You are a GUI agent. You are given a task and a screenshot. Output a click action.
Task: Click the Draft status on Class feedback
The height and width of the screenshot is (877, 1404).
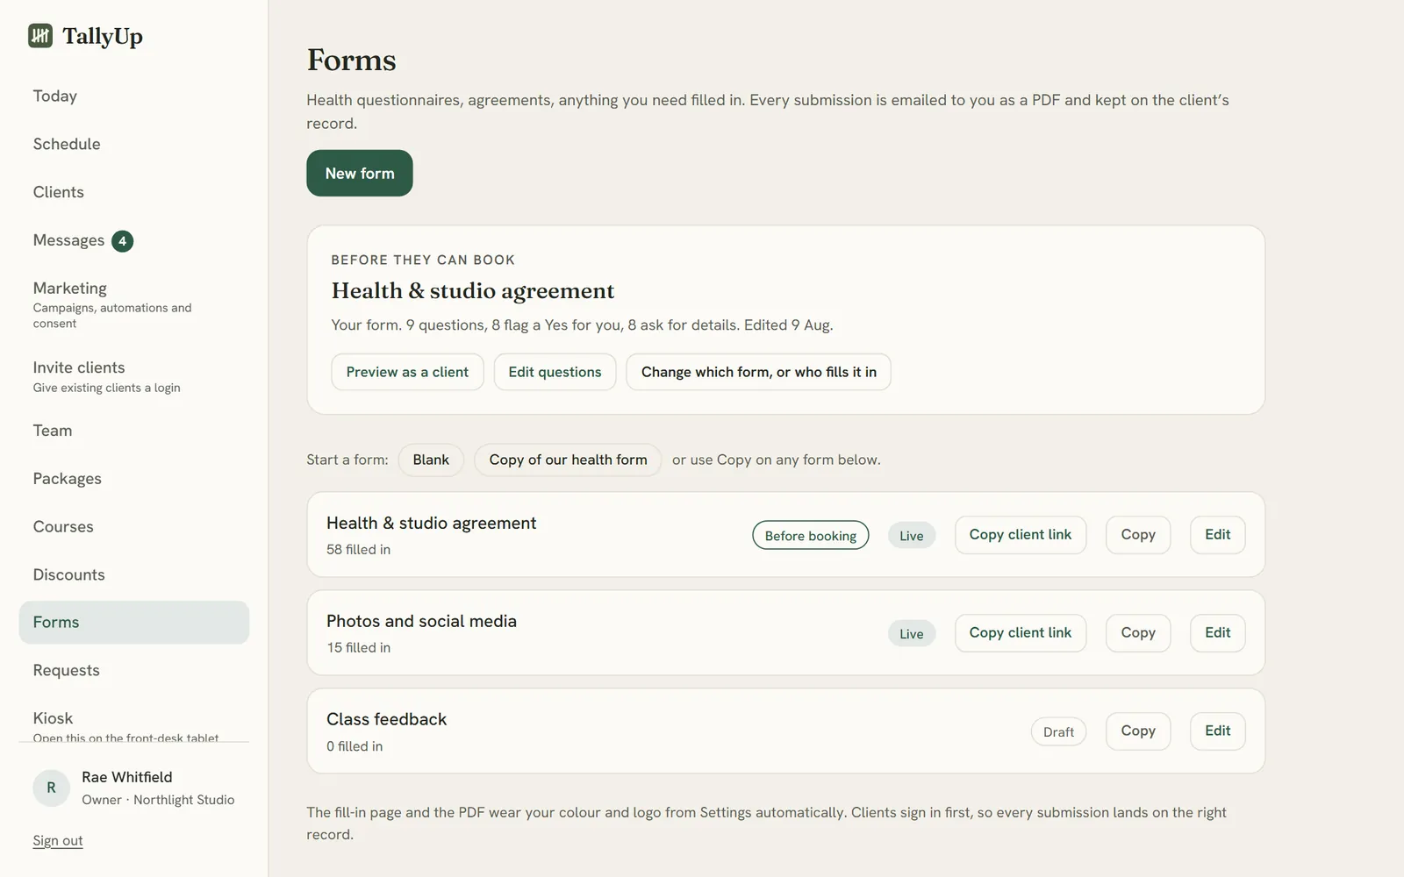tap(1058, 732)
